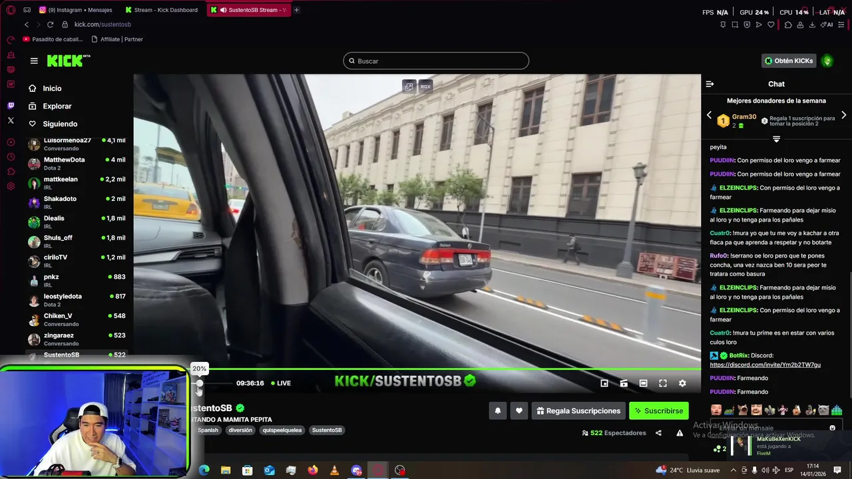Enter fullscreen on video player
The height and width of the screenshot is (479, 852).
pos(663,383)
